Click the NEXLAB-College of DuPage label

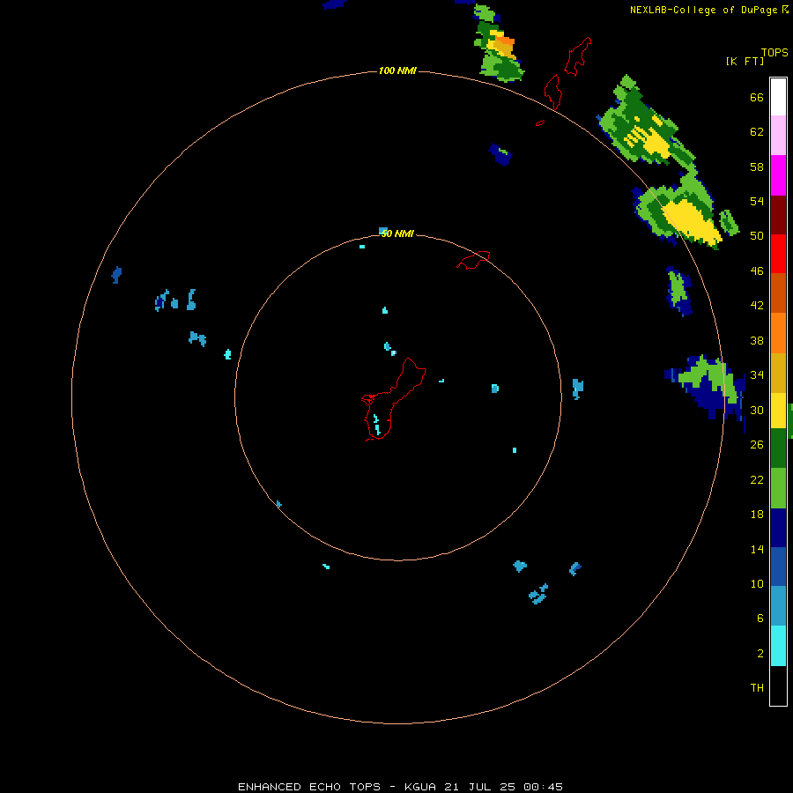pyautogui.click(x=703, y=10)
